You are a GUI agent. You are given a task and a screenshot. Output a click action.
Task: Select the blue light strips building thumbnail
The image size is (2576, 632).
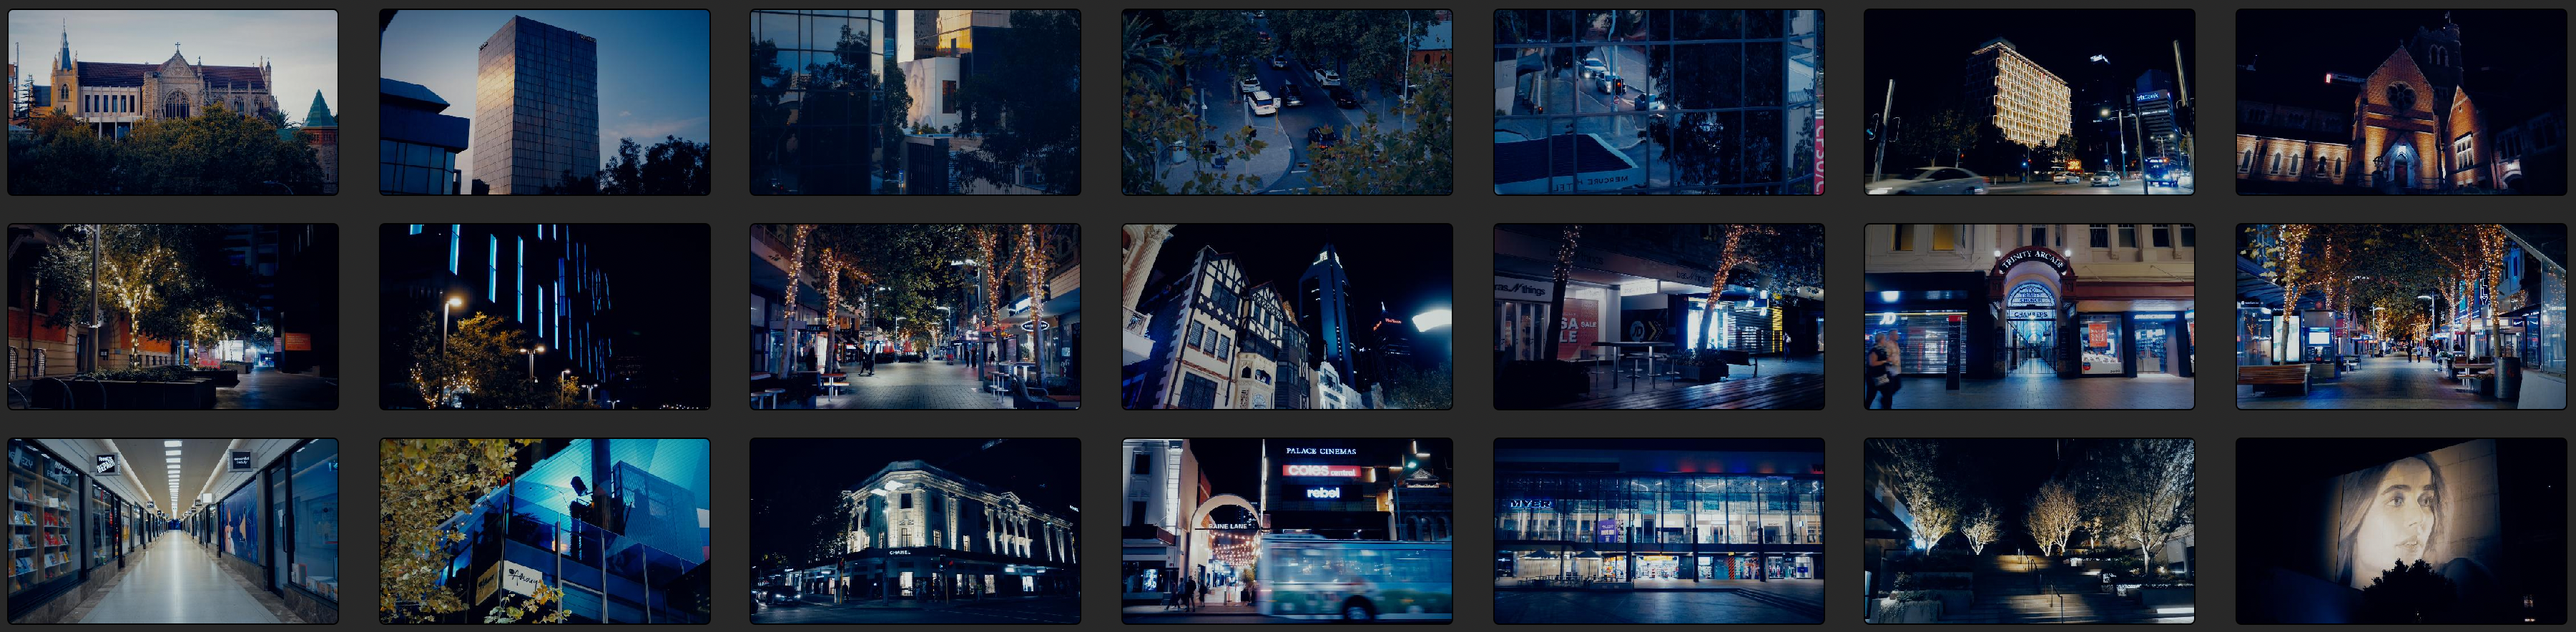coord(545,316)
